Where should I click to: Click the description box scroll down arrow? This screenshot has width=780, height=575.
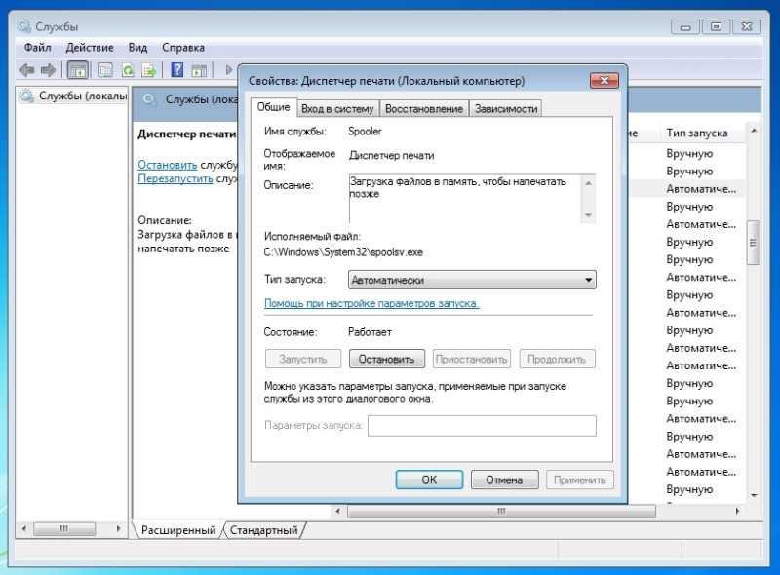click(589, 215)
